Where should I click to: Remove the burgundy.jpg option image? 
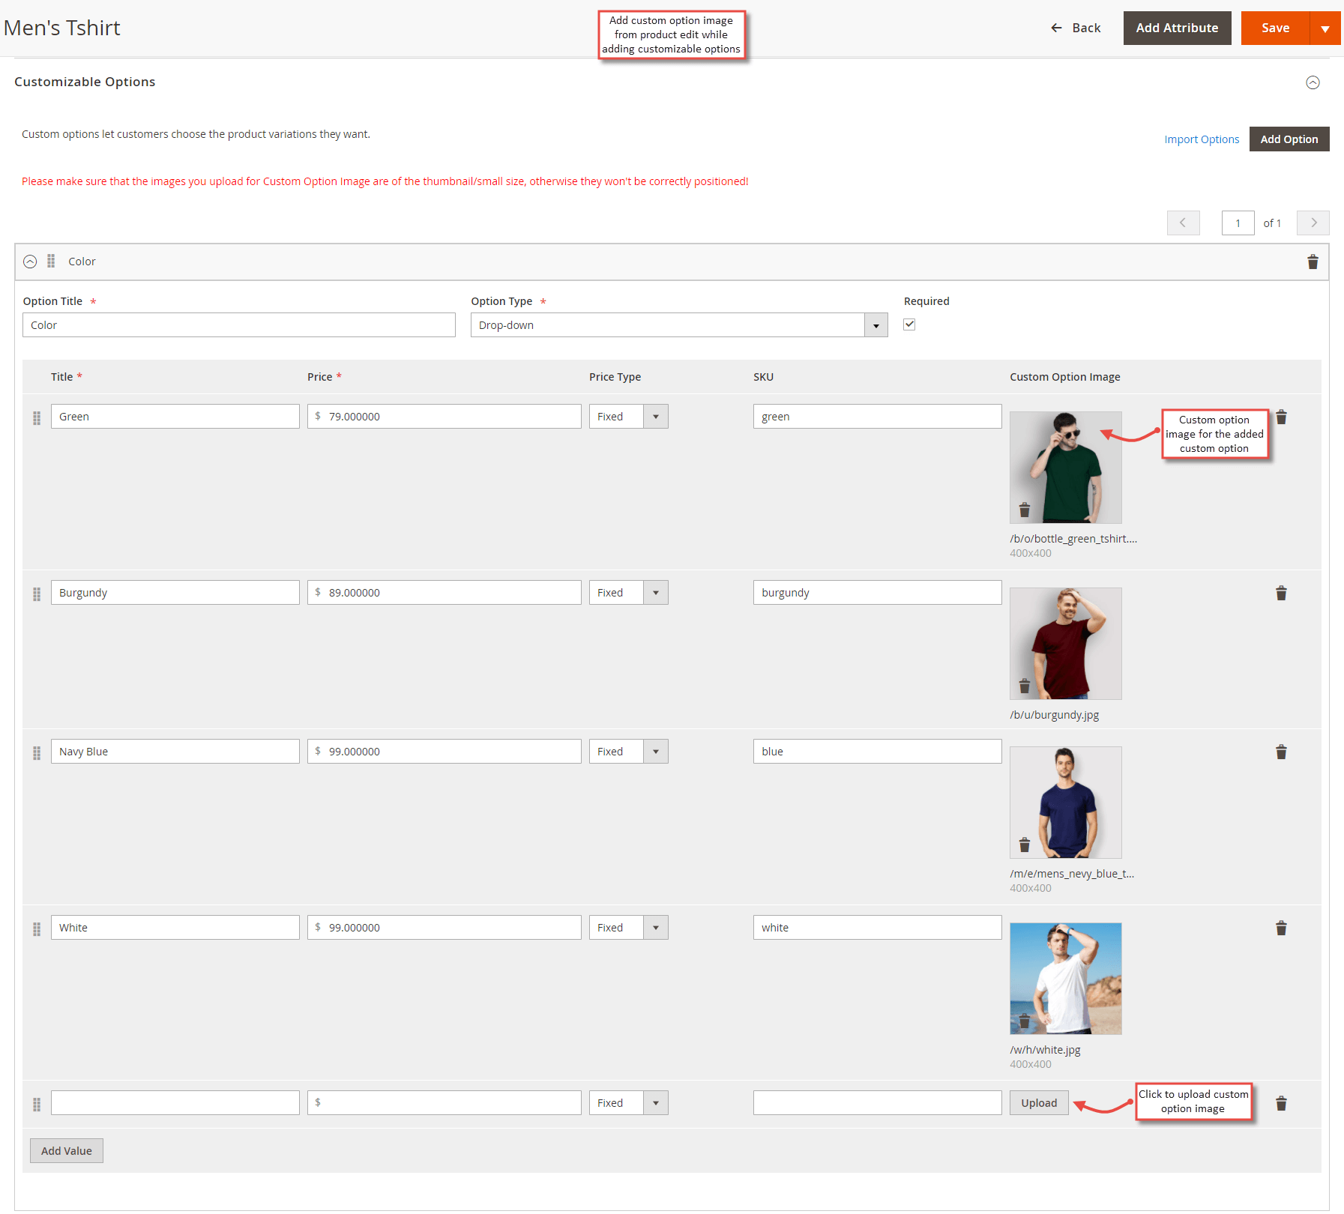1025,686
